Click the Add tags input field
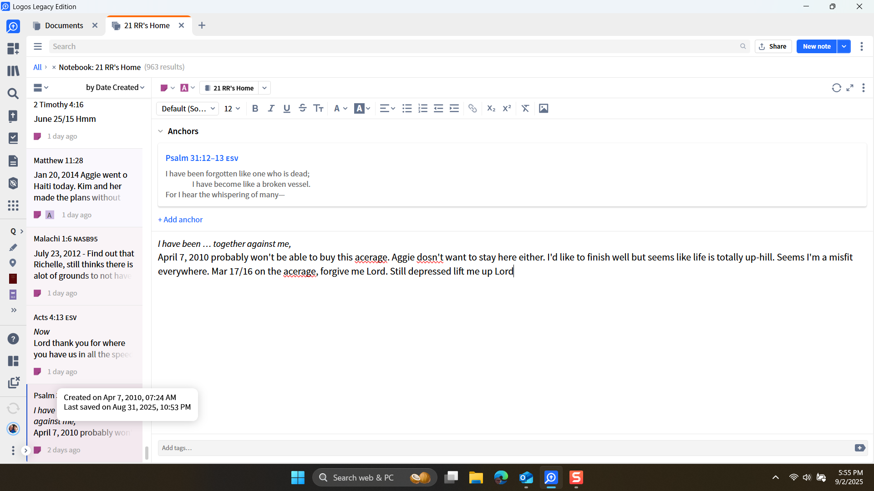 501,448
